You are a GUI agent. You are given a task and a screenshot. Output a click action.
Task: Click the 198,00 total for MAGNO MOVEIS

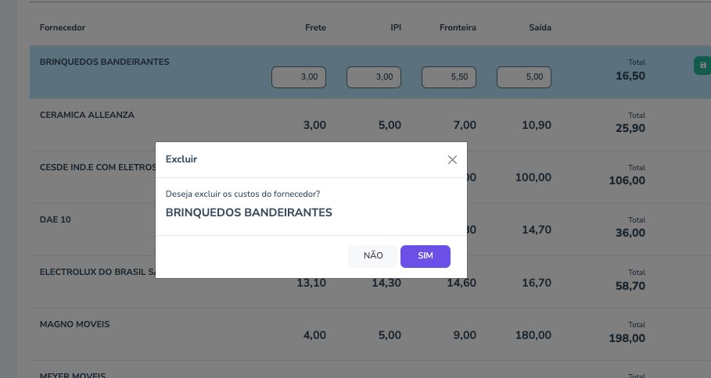click(x=627, y=338)
